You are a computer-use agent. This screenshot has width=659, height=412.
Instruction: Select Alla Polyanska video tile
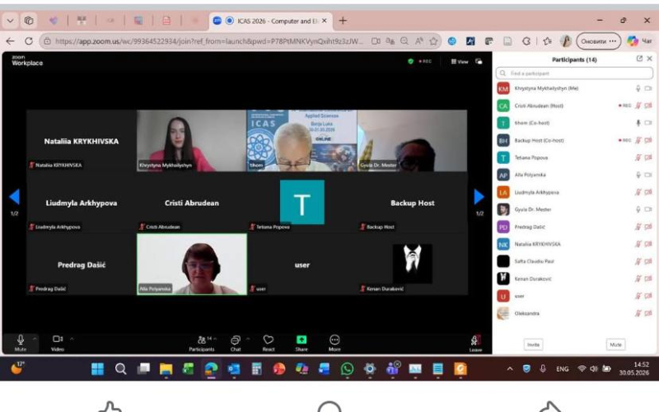coord(192,264)
